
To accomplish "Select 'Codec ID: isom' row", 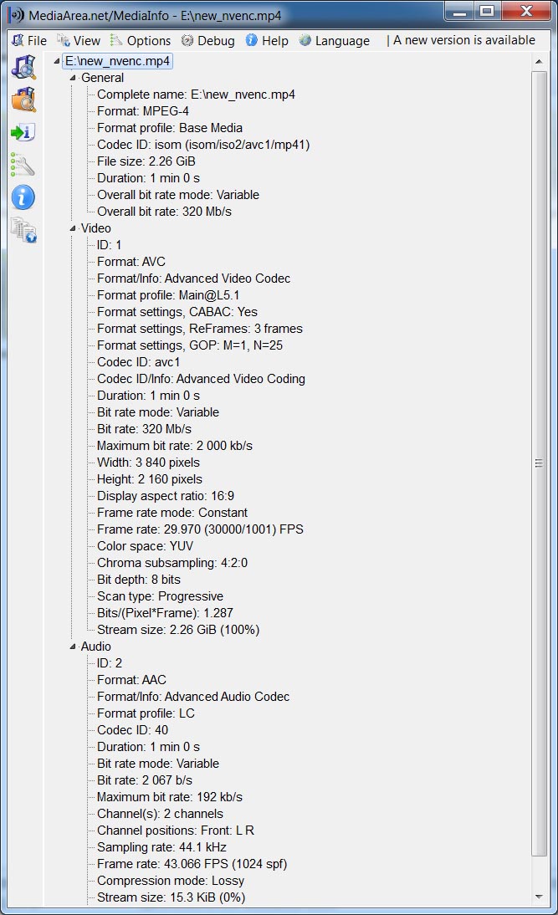I will pos(202,145).
